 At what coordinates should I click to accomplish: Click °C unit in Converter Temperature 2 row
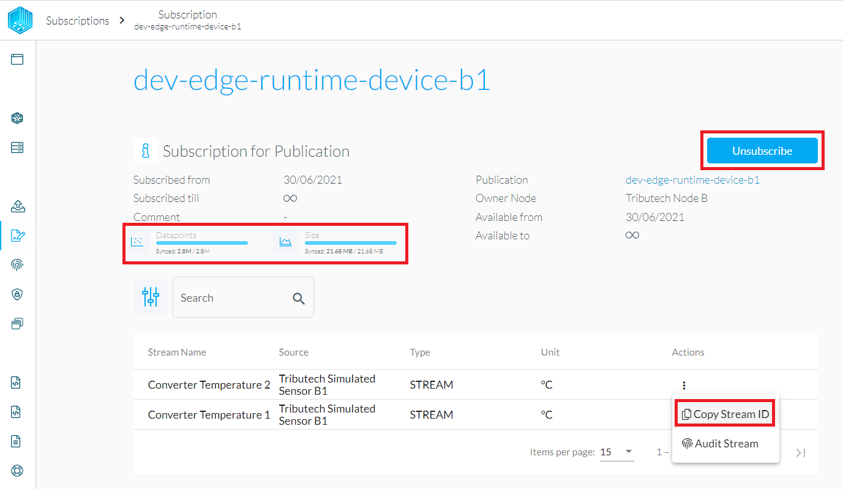[547, 385]
